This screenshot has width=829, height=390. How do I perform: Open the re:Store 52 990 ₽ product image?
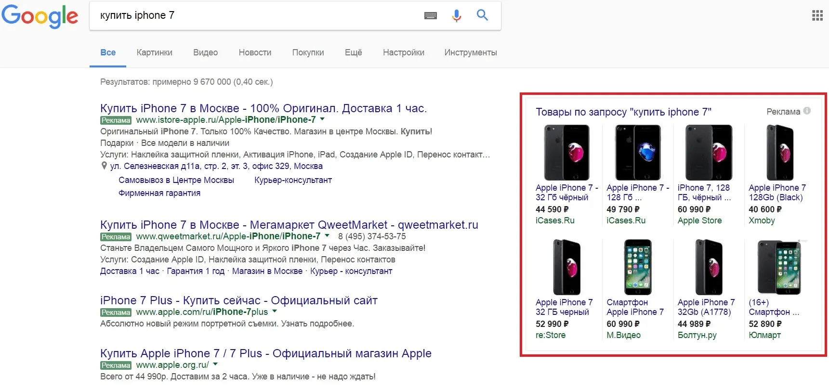(566, 267)
